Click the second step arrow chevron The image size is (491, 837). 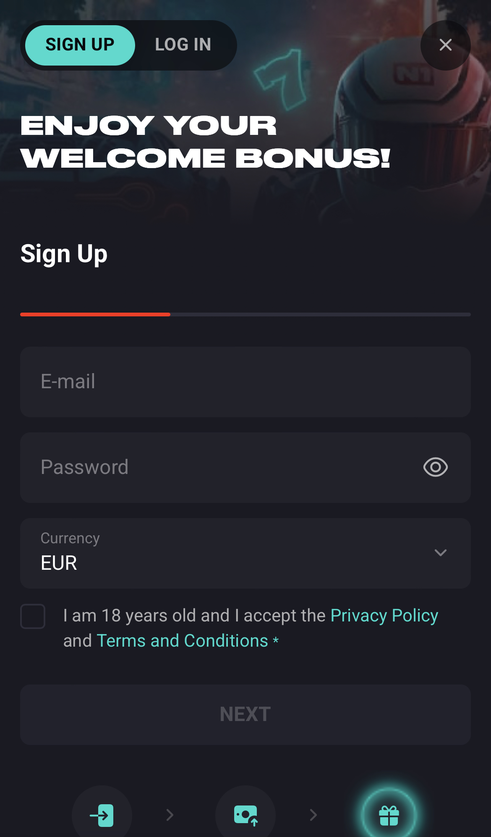pos(313,815)
